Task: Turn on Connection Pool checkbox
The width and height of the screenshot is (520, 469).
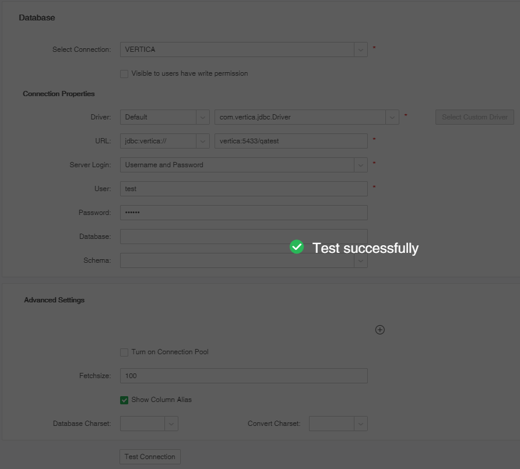Action: tap(124, 352)
